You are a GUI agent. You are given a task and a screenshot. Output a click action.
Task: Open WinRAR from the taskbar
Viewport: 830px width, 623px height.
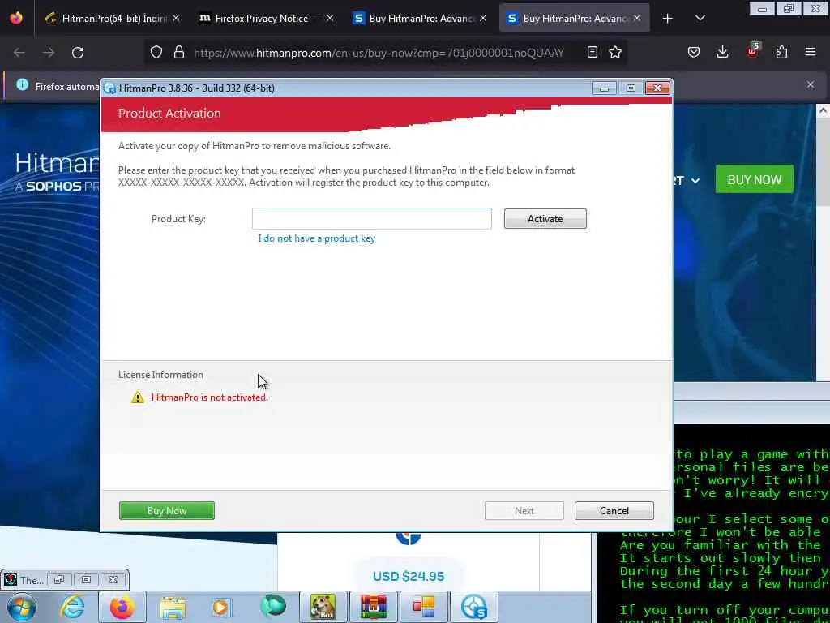coord(373,607)
